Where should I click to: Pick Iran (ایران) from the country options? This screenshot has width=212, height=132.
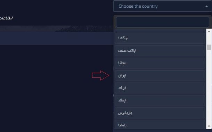tap(160, 75)
